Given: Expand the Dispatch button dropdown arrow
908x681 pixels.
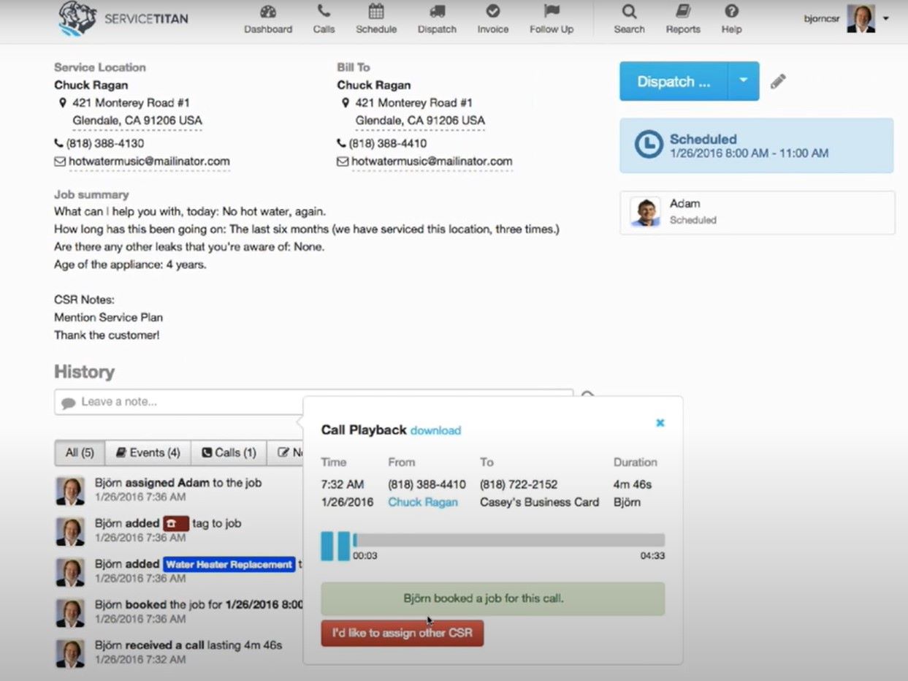Looking at the screenshot, I should point(744,81).
